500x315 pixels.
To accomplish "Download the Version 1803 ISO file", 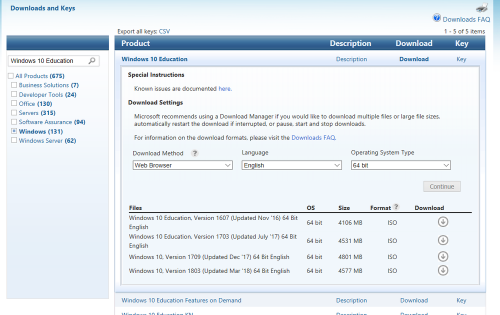I will (443, 270).
